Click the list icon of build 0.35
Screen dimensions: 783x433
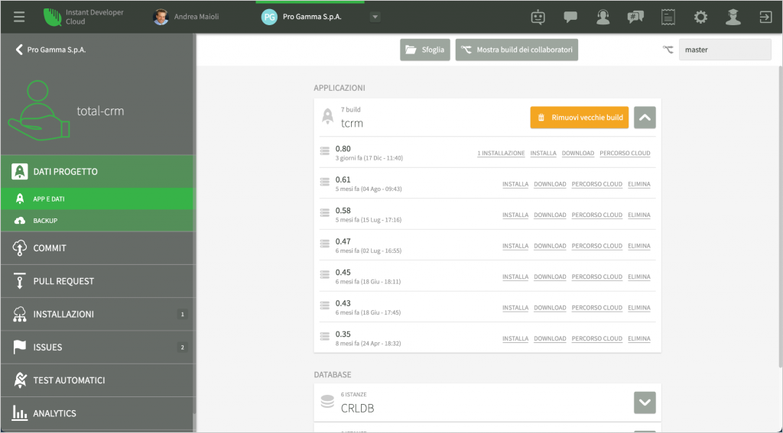[x=324, y=336]
